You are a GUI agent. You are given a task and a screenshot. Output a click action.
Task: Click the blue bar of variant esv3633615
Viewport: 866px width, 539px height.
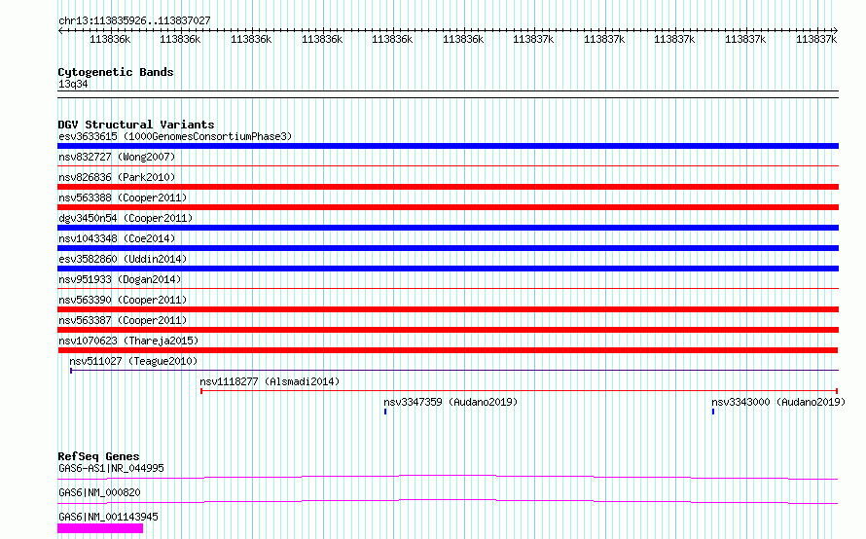tap(448, 146)
